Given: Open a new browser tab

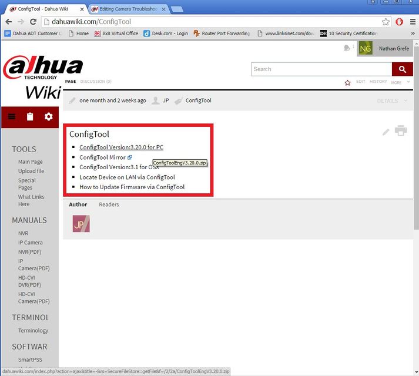Looking at the screenshot, I should point(177,9).
